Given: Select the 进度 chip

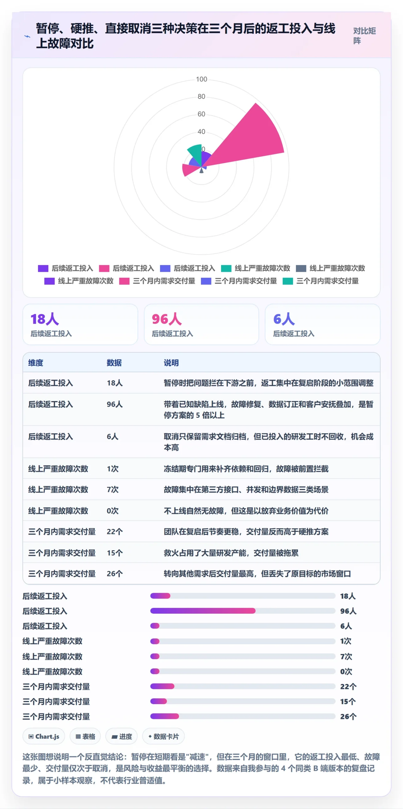Looking at the screenshot, I should 122,736.
